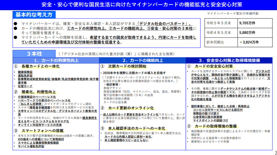This screenshot has height=155, width=277.
Task: Click the 健康保険証 underlined link
Action: point(25,72)
